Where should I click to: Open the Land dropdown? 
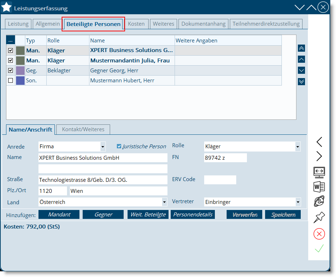tap(164, 202)
